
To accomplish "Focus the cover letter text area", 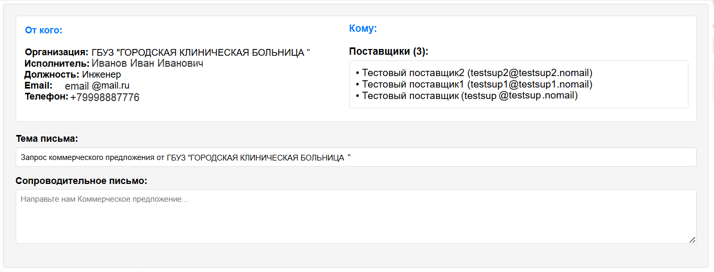I will pyautogui.click(x=356, y=216).
